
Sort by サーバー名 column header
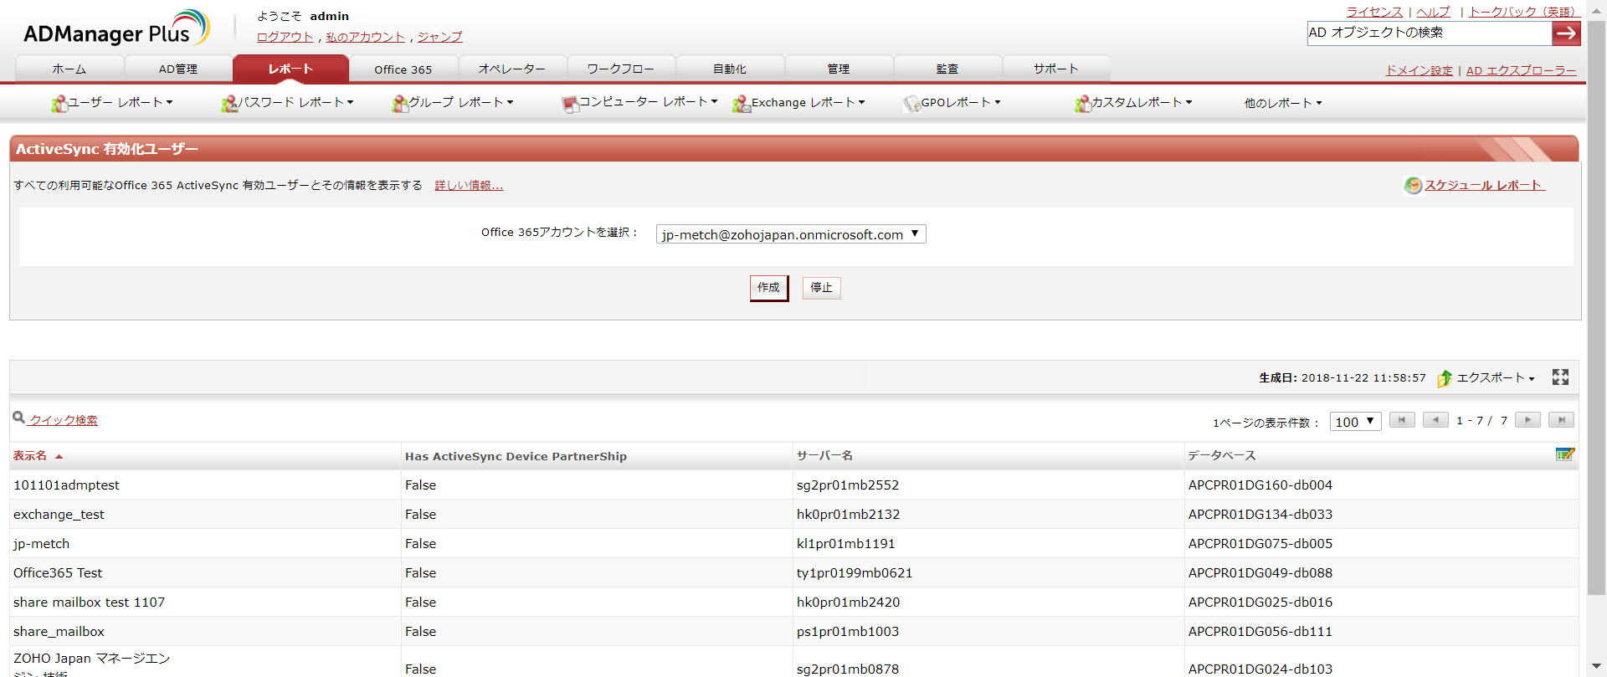824,455
